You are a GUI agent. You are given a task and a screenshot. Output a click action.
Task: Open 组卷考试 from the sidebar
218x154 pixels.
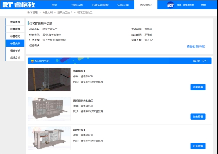[15, 50]
